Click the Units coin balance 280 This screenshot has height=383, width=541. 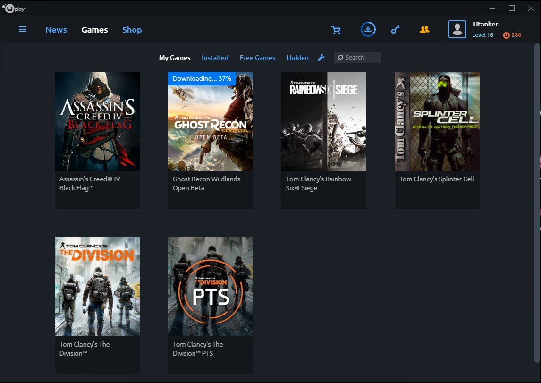(512, 35)
